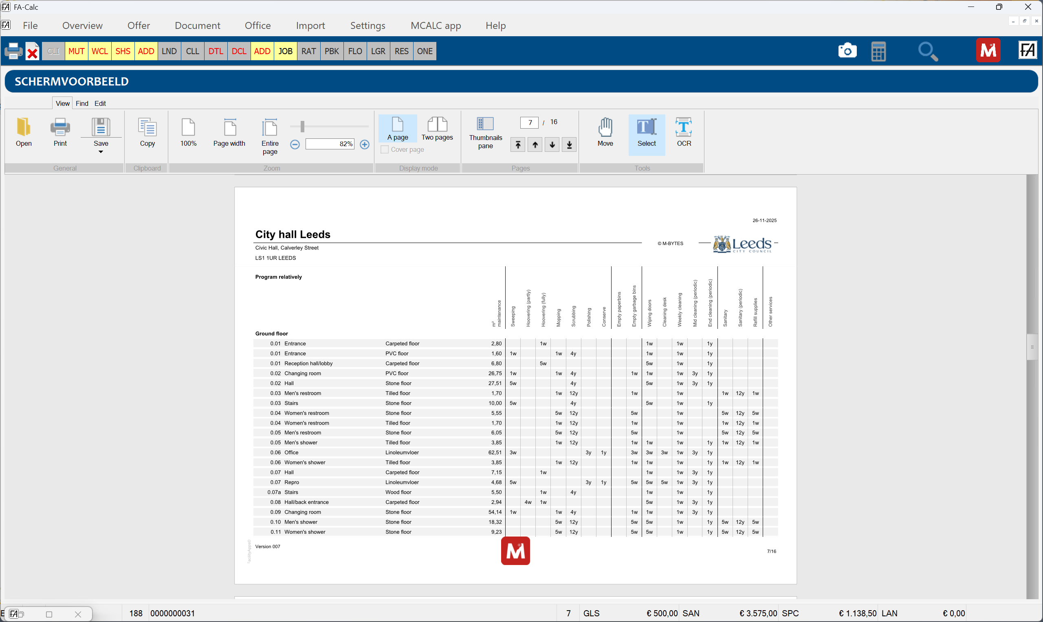This screenshot has width=1043, height=622.
Task: Jump to the last page arrow
Action: coord(569,145)
